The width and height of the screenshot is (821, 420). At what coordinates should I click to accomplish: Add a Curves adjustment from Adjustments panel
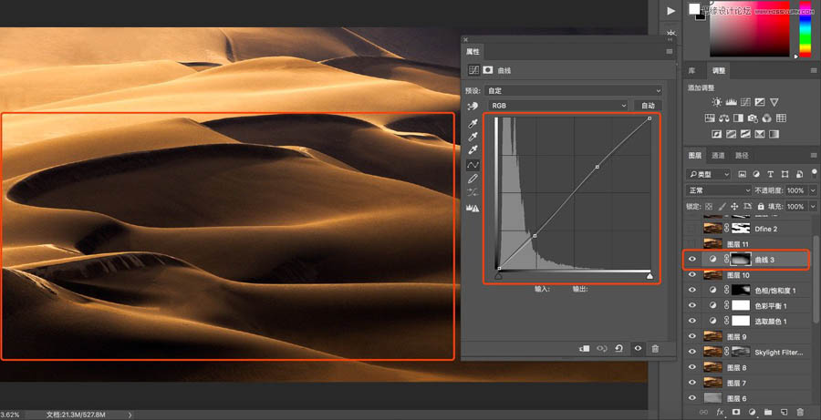(x=745, y=102)
